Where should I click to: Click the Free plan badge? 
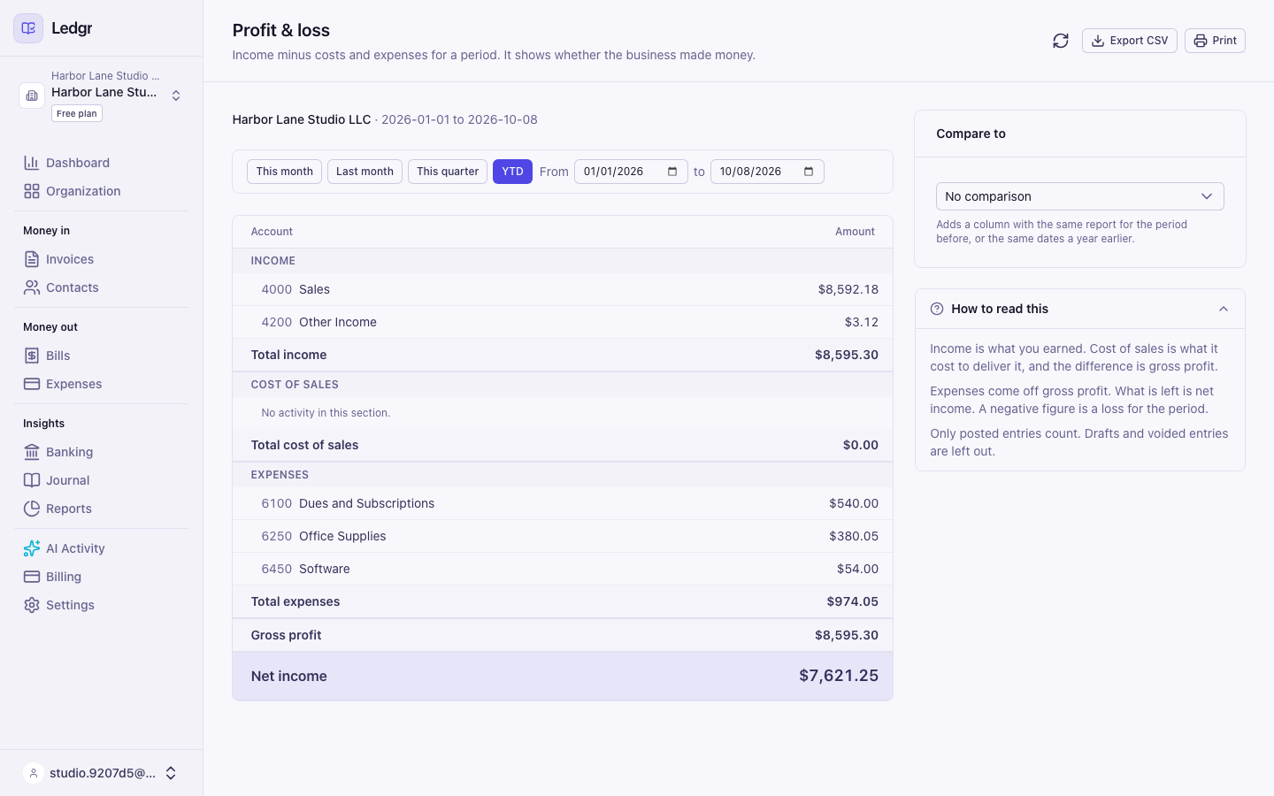(x=77, y=113)
